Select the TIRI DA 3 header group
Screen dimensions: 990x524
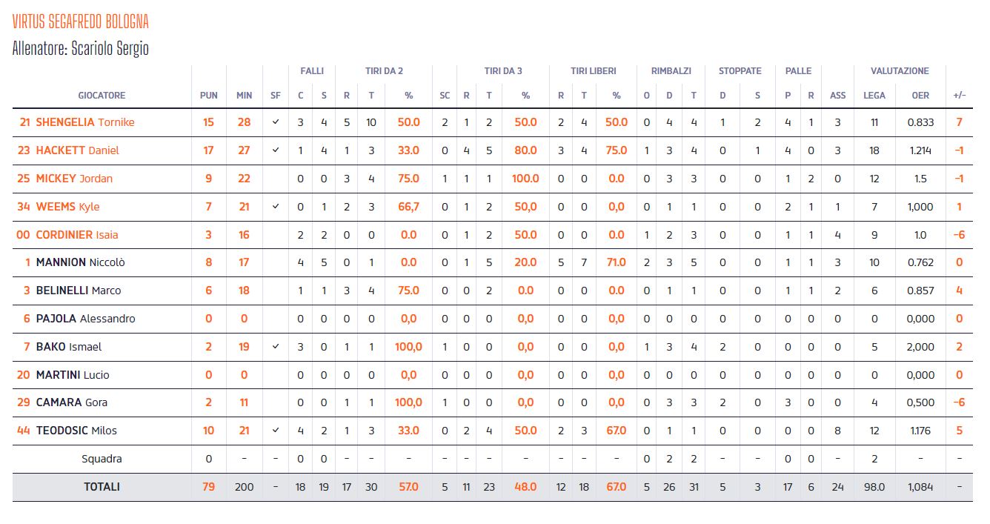503,71
